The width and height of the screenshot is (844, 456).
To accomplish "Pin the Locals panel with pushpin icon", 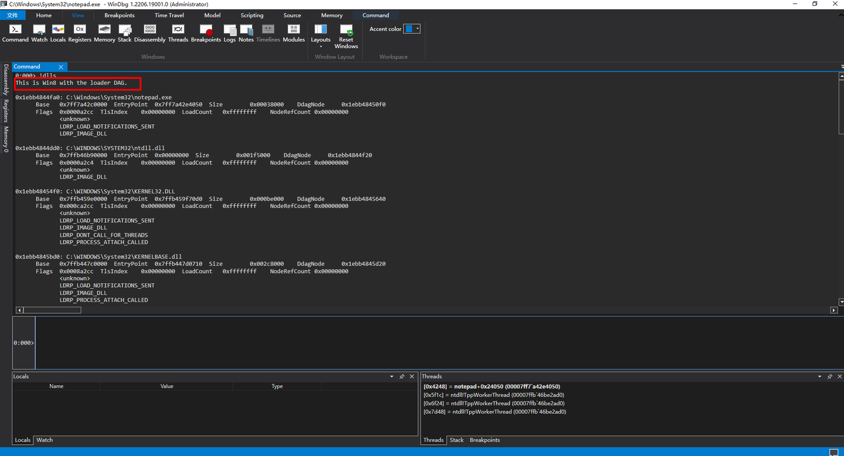I will point(402,377).
